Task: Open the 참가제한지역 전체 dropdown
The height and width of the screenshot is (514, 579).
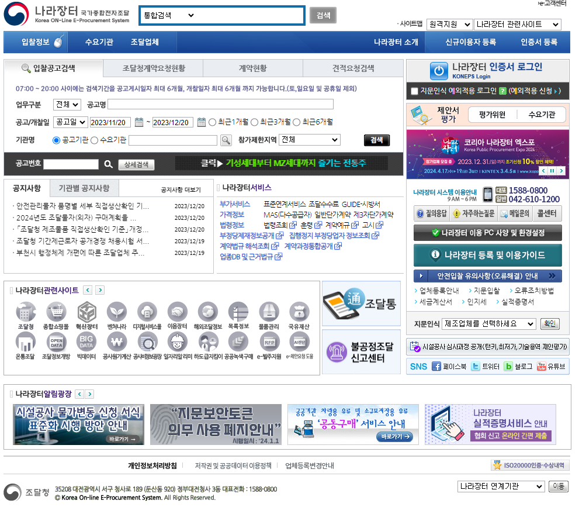Action: pos(310,140)
